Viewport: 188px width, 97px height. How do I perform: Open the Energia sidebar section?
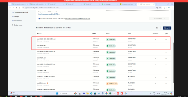click(16, 16)
